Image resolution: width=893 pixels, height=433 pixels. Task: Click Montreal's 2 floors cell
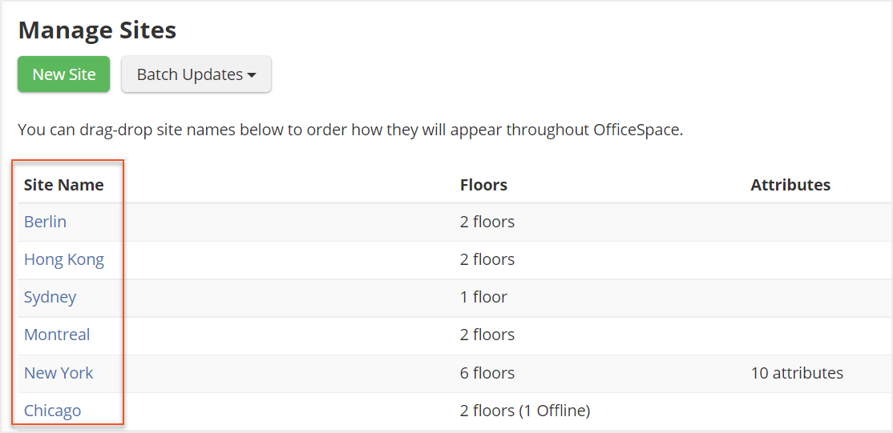[x=487, y=335]
